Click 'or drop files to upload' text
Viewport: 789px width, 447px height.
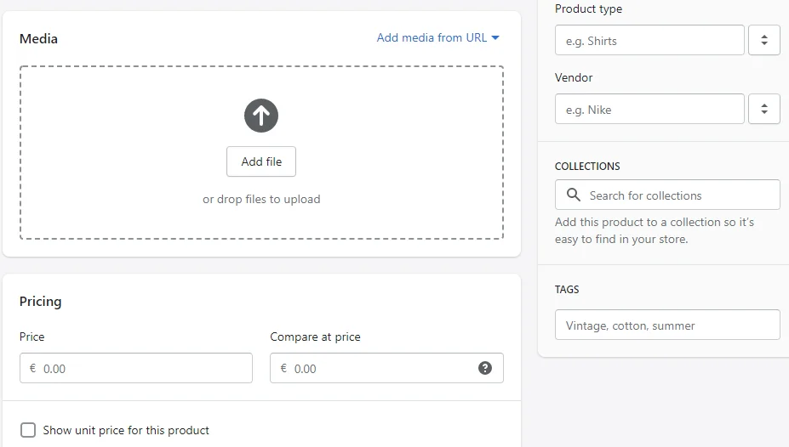[261, 200]
